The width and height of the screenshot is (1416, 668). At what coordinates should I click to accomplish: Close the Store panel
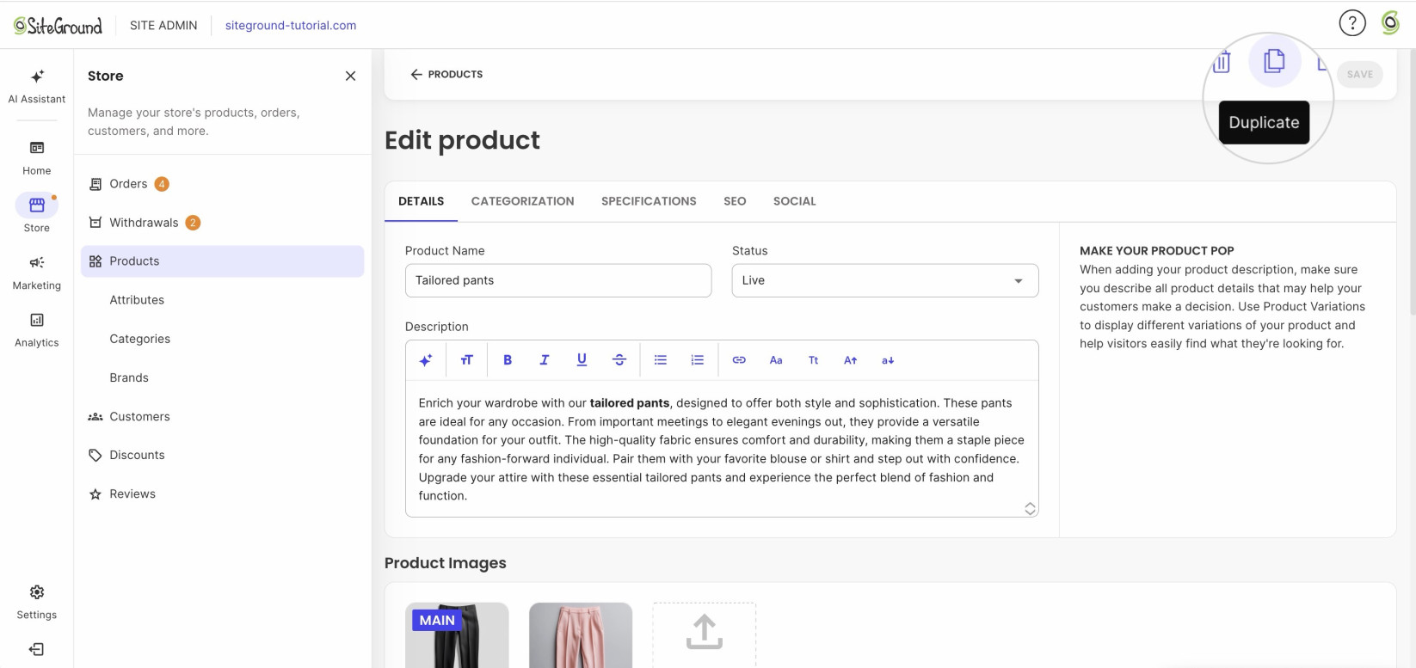coord(350,76)
